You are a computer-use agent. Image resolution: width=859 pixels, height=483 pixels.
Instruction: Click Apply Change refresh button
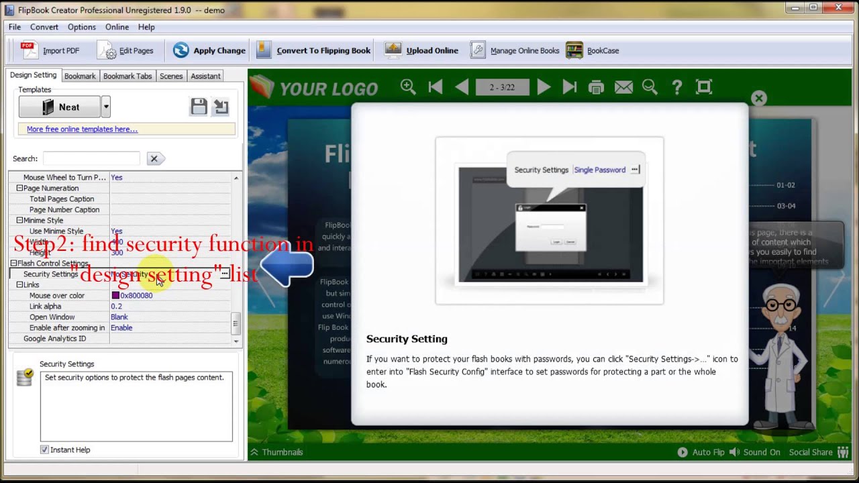209,50
